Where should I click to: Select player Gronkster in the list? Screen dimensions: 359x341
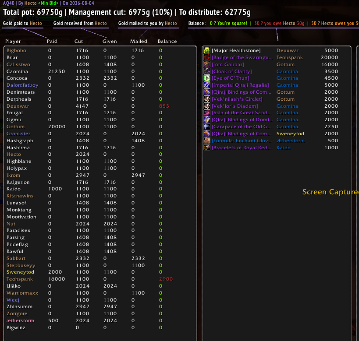pyautogui.click(x=18, y=134)
